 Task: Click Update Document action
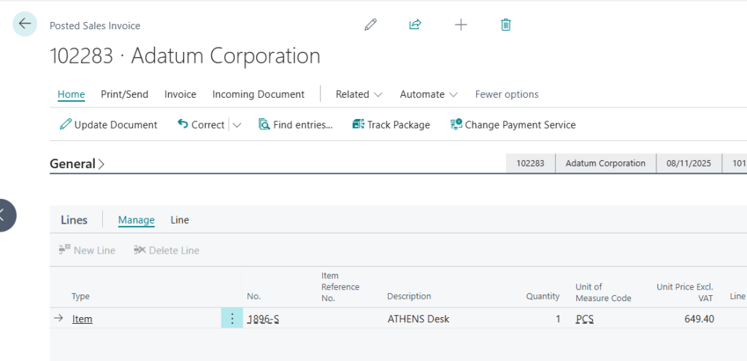pyautogui.click(x=108, y=125)
